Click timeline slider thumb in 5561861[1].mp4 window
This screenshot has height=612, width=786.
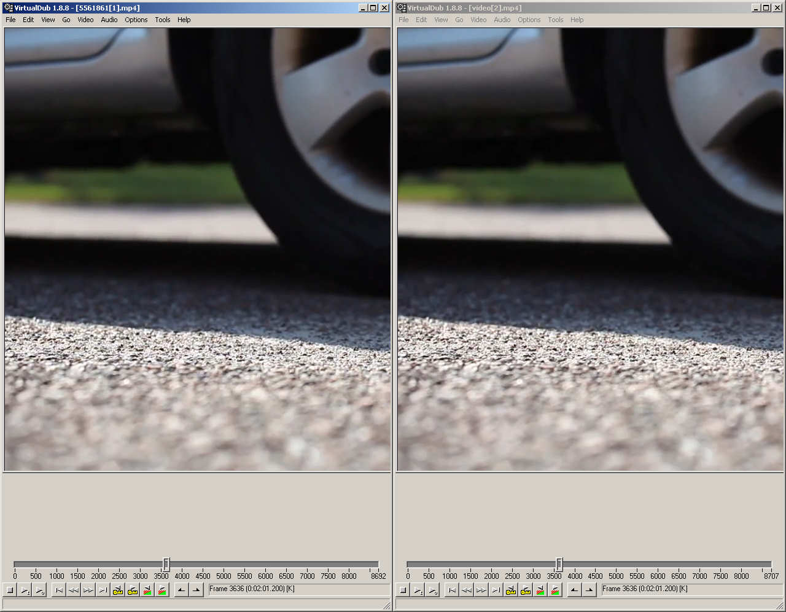166,564
